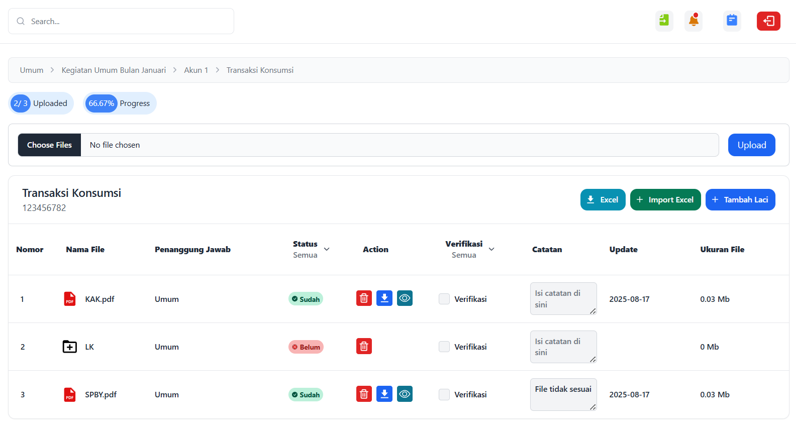
Task: Click the green file import icon in header
Action: click(664, 21)
